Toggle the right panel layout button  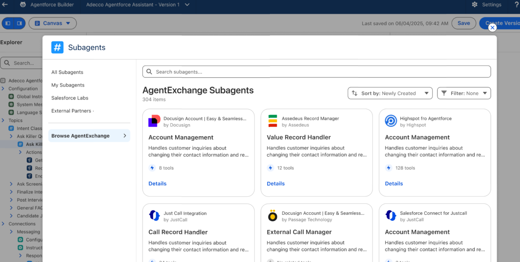point(19,23)
